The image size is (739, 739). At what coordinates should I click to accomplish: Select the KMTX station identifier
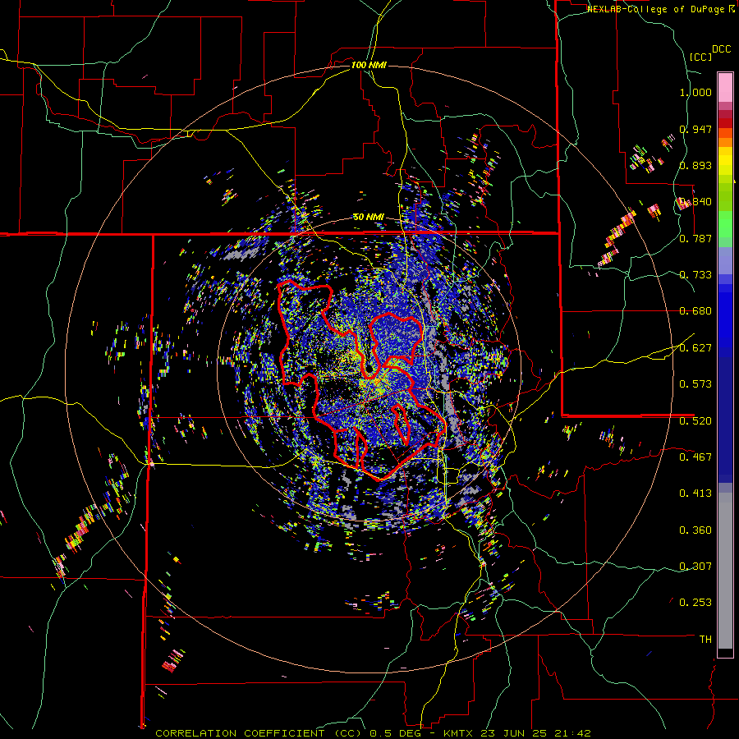coord(458,733)
